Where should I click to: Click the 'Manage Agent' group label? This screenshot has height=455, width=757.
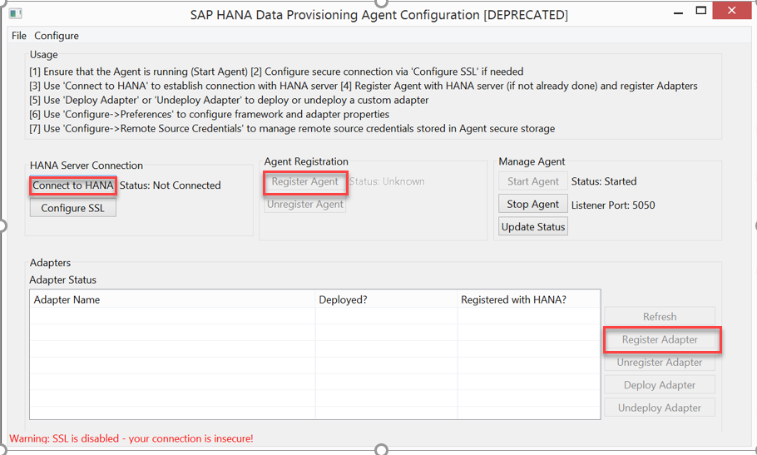[x=532, y=161]
